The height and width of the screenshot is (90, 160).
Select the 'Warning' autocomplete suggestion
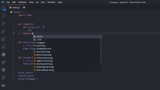(x=67, y=46)
